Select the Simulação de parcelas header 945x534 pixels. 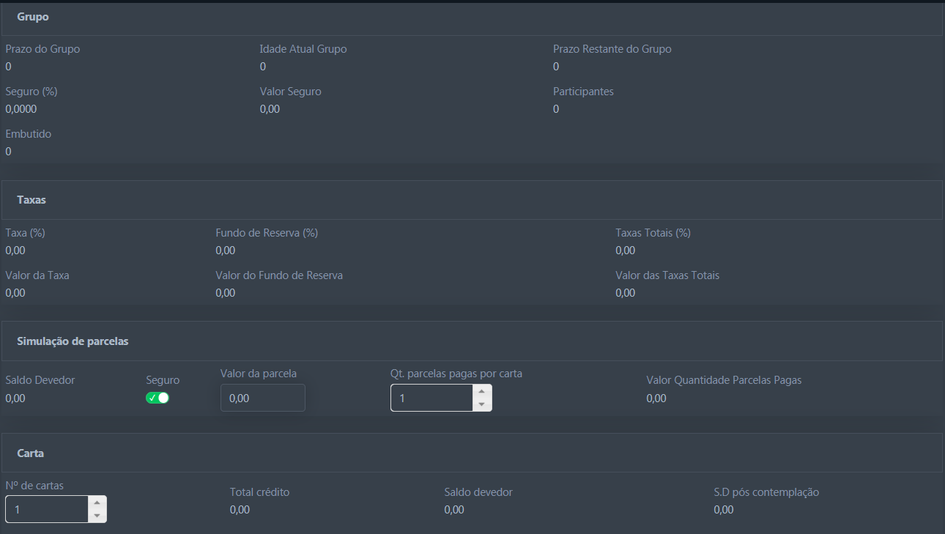[73, 341]
